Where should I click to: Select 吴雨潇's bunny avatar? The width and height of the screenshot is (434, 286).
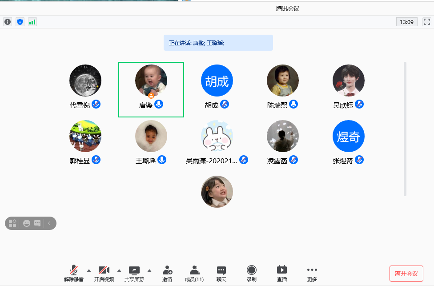coord(217,136)
